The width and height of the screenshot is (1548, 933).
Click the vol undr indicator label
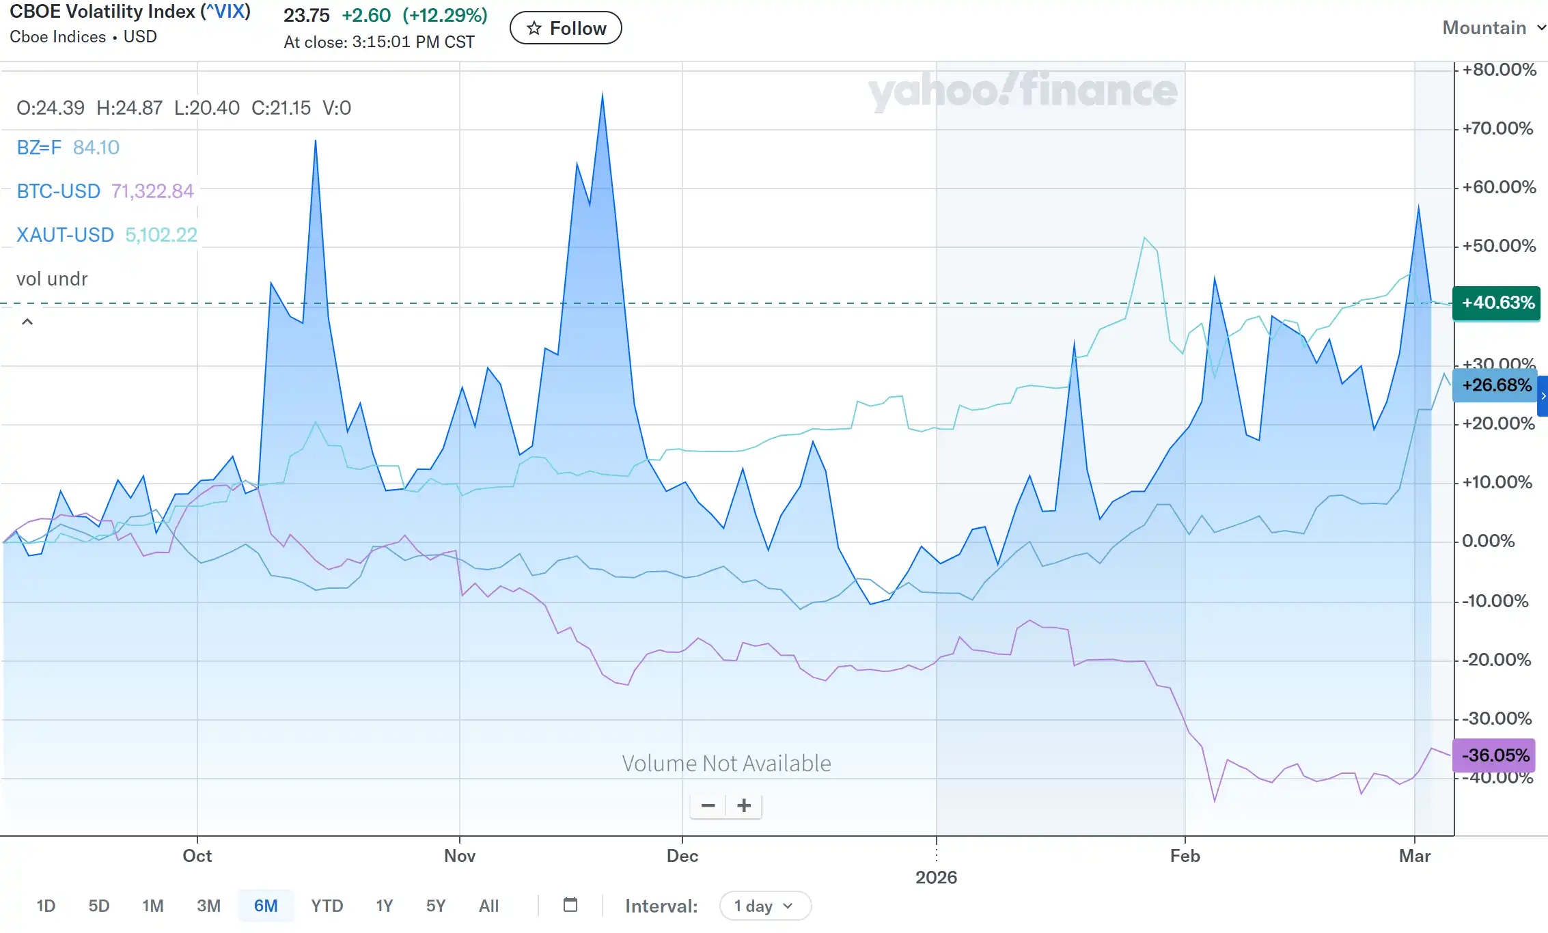tap(52, 279)
